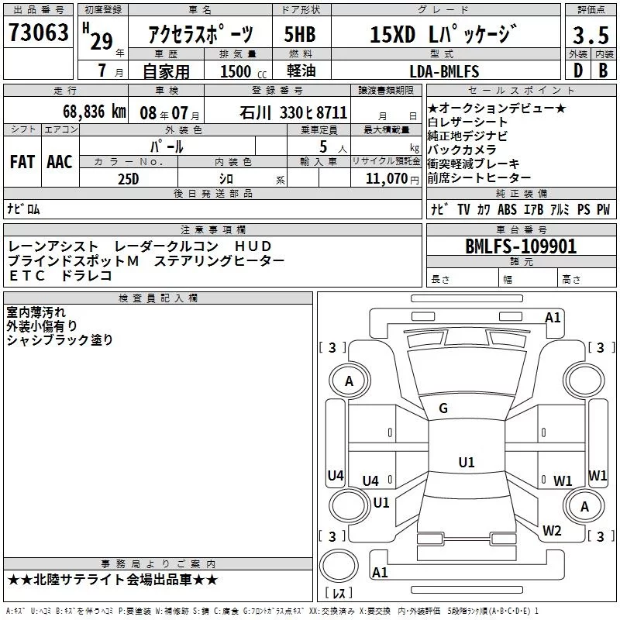The width and height of the screenshot is (620, 620).
Task: Click the first registration year H29
Action: (98, 36)
